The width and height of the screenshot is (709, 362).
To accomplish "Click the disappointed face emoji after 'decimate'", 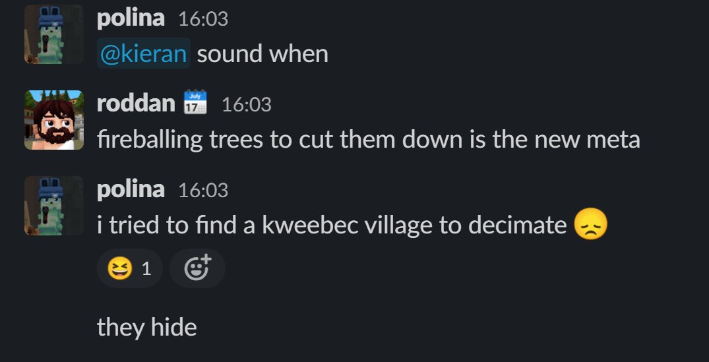I will coord(590,224).
